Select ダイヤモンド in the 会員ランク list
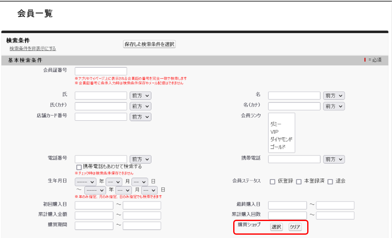This screenshot has height=238, width=392. pyautogui.click(x=281, y=139)
